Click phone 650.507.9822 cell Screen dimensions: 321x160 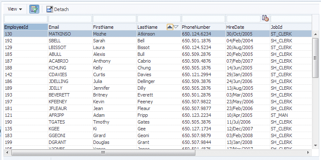tap(203, 102)
